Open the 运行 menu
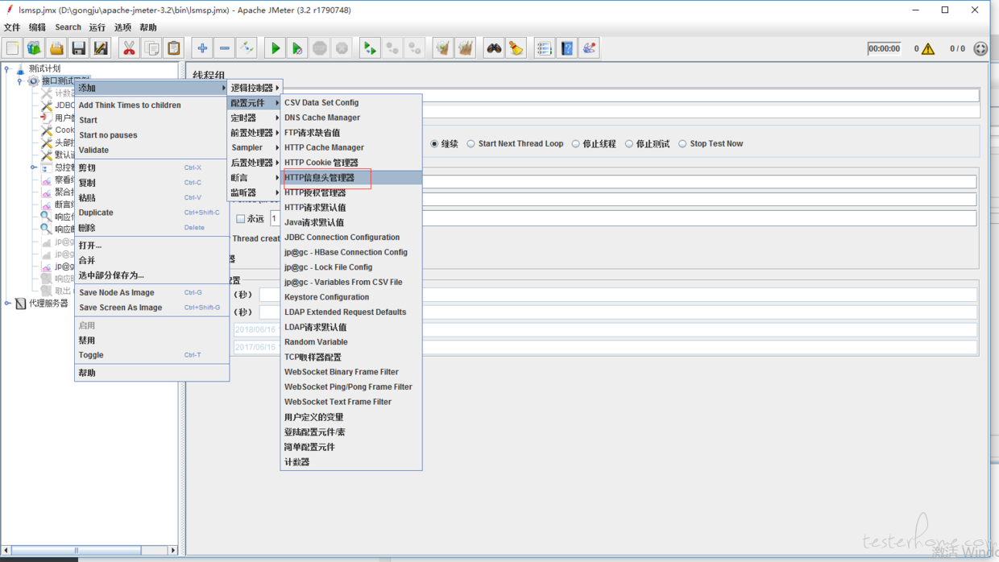Viewport: 999px width, 562px height. 97,27
